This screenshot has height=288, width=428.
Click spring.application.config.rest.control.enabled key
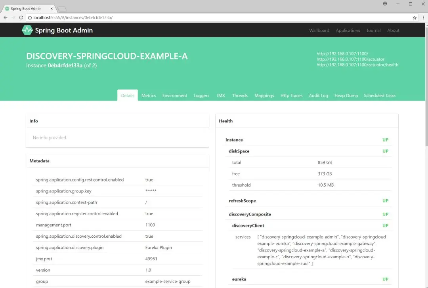[80, 179]
